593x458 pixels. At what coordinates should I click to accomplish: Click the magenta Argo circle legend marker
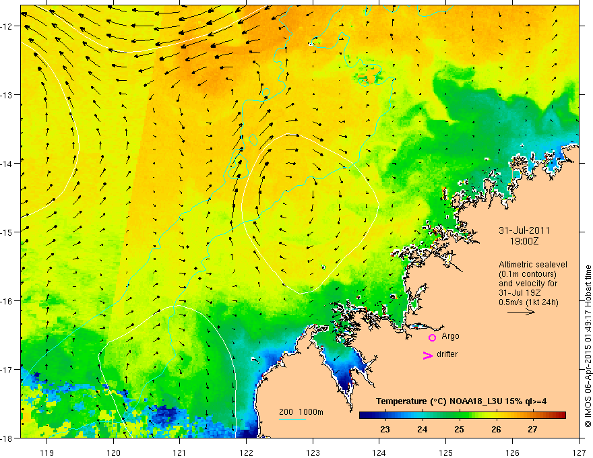(x=432, y=337)
